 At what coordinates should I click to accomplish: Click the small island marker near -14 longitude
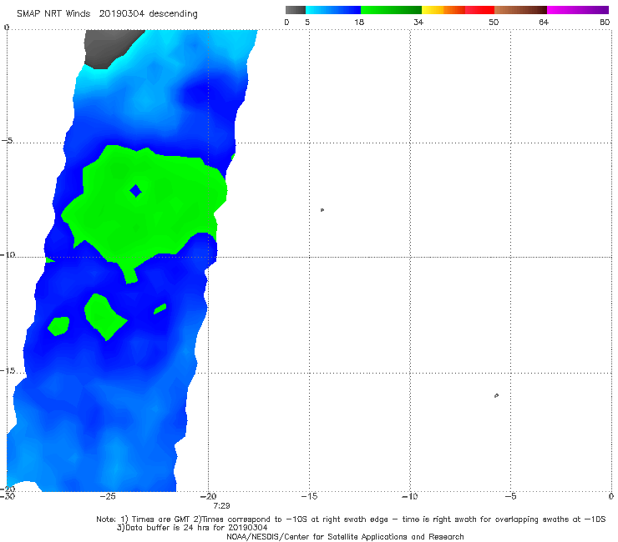[x=322, y=210]
